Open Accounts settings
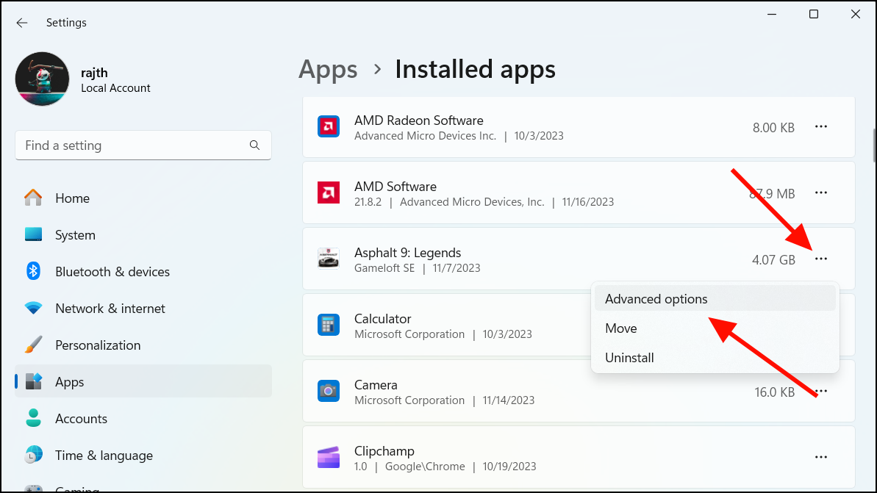Viewport: 877px width, 493px height. click(81, 418)
